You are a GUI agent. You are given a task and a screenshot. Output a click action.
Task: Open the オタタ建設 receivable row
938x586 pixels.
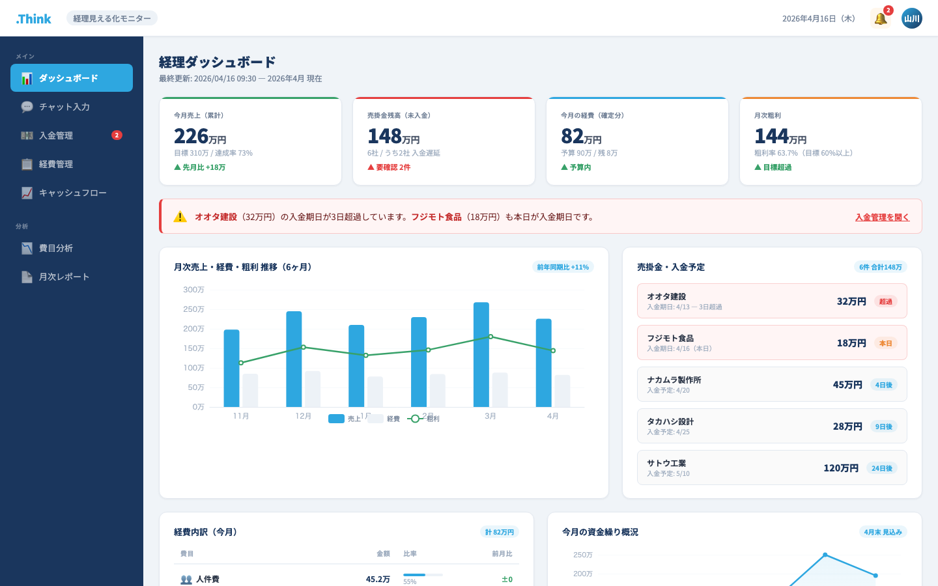pos(772,301)
